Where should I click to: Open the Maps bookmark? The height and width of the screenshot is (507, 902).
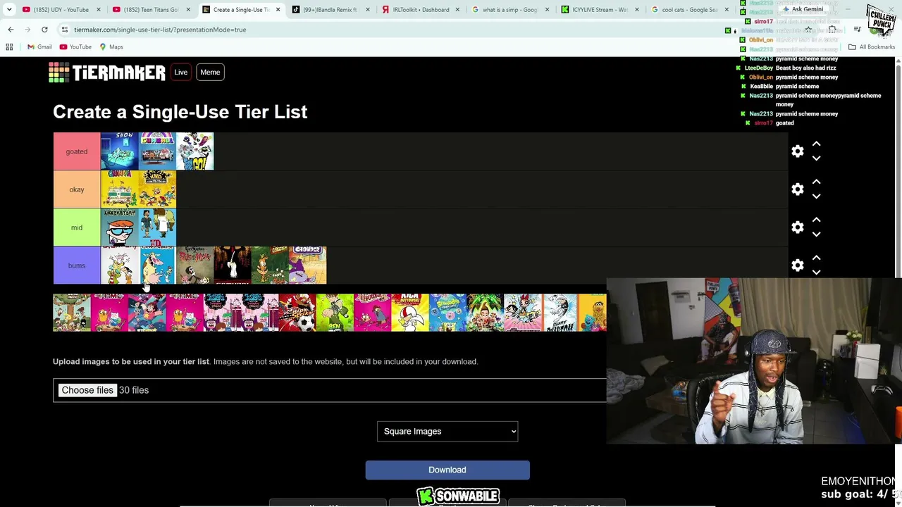[111, 47]
